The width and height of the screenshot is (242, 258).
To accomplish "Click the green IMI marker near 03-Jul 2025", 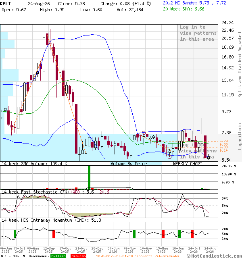I will pos(15,234).
